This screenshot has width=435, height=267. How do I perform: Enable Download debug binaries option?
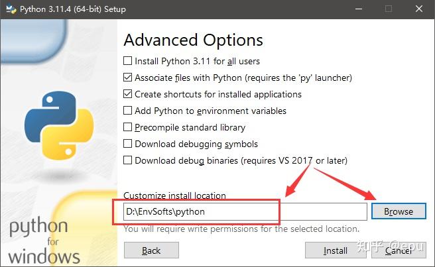pos(128,160)
